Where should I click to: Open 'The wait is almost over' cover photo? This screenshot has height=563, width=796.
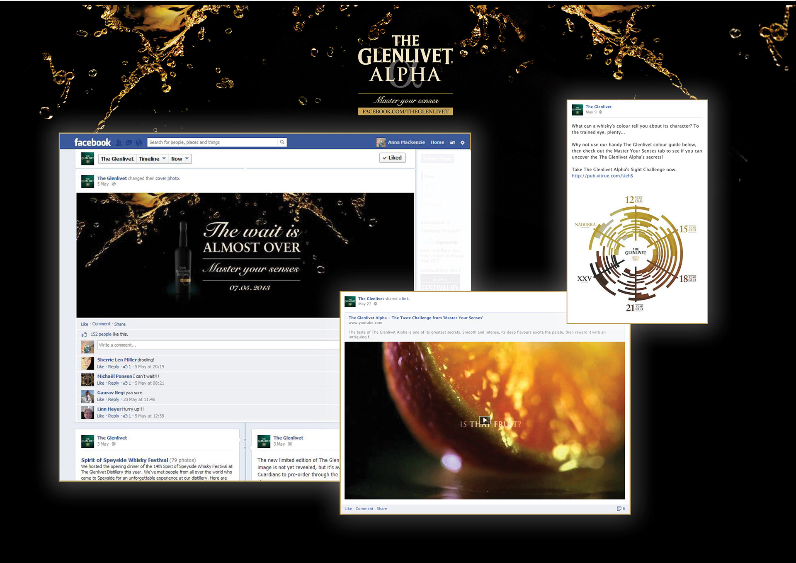coord(245,255)
